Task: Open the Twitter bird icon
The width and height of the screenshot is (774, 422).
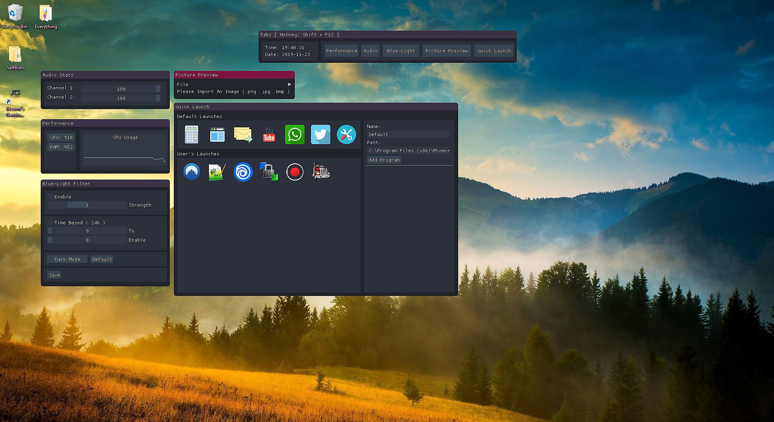Action: pos(321,134)
